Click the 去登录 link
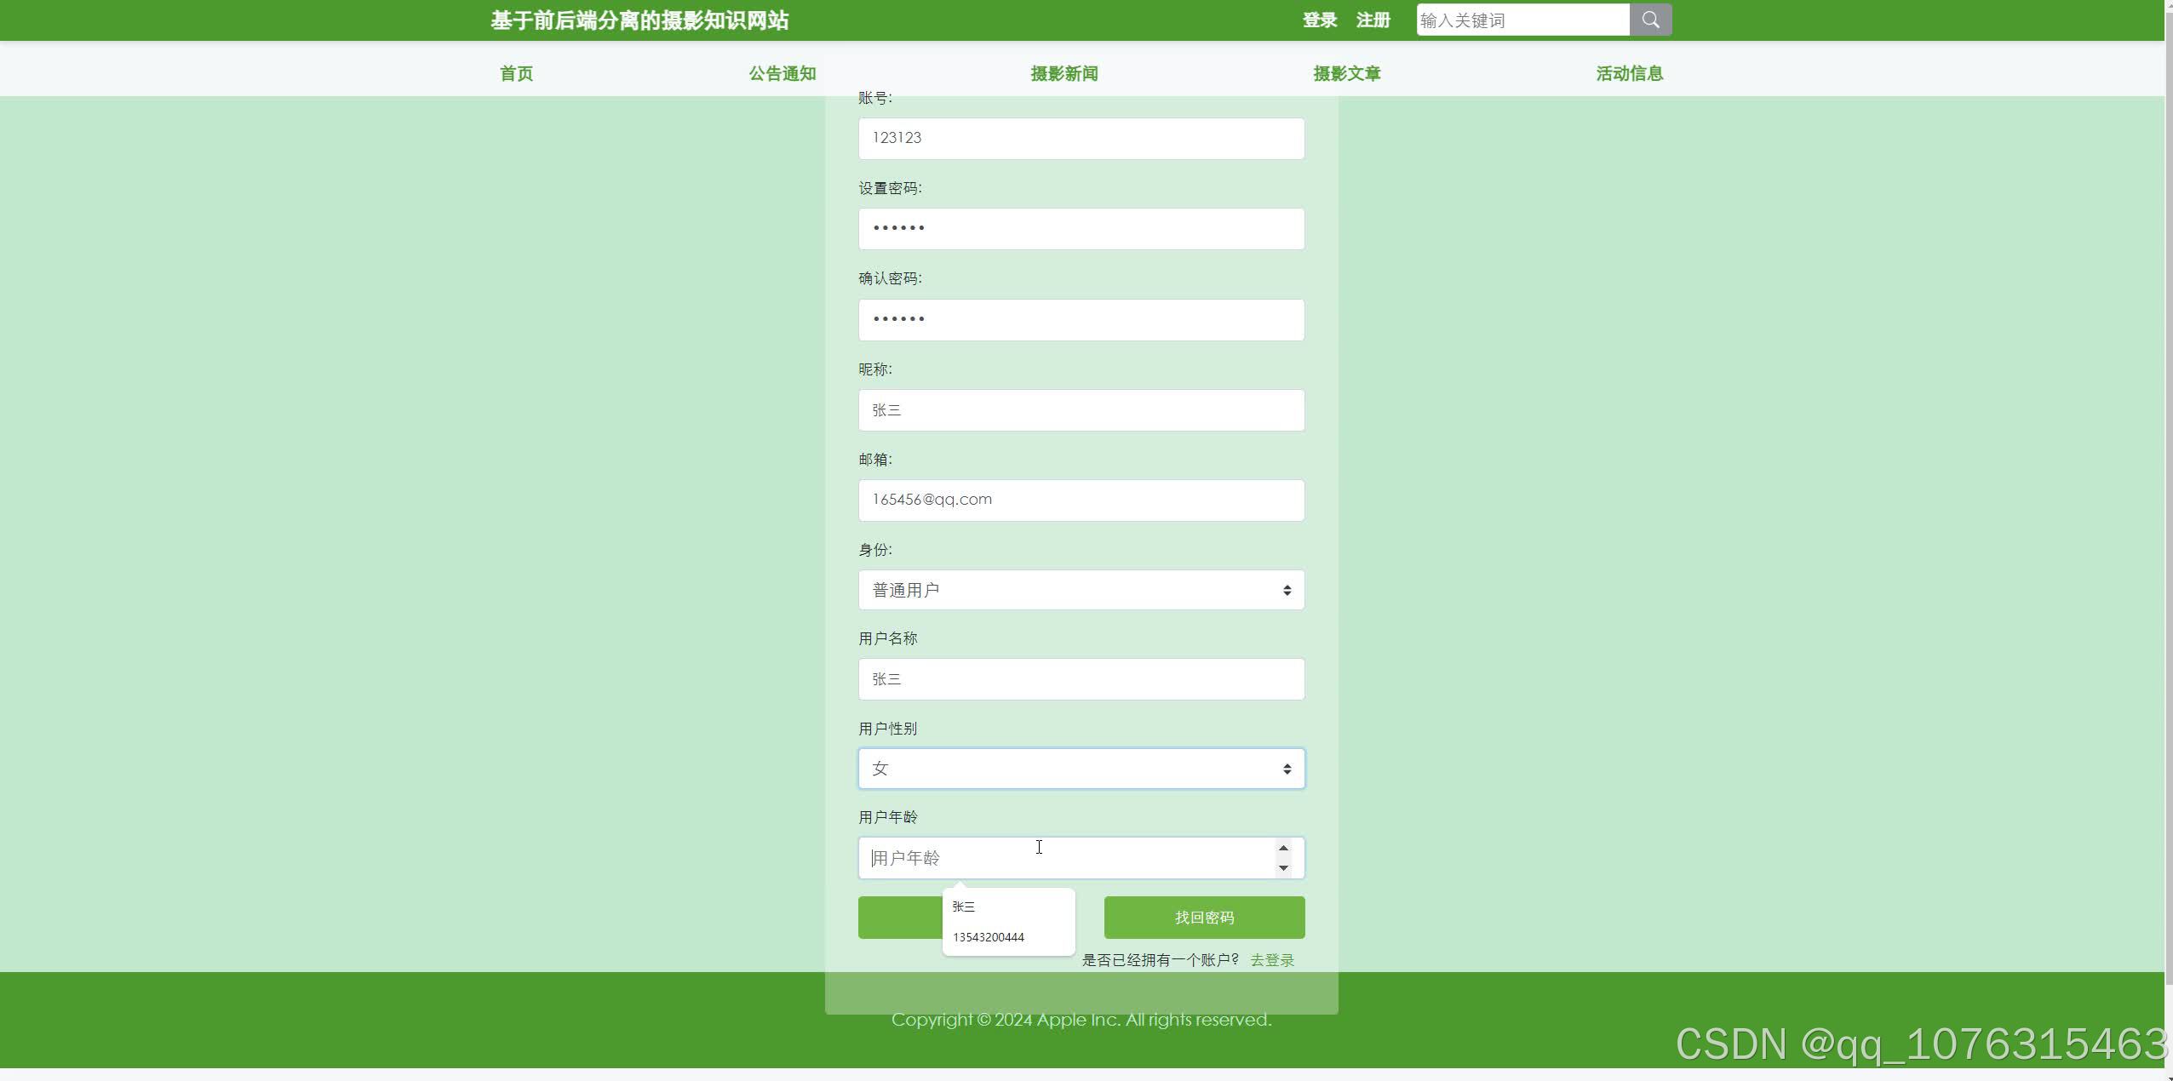 [x=1271, y=958]
